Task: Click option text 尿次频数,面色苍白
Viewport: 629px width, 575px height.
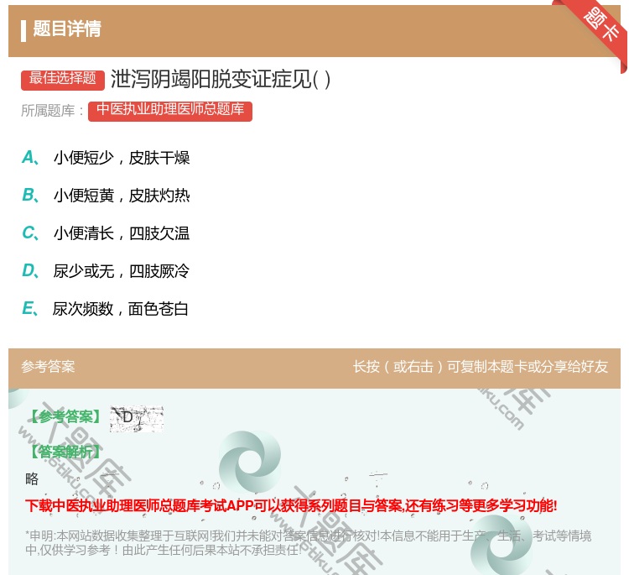Action: coord(122,309)
